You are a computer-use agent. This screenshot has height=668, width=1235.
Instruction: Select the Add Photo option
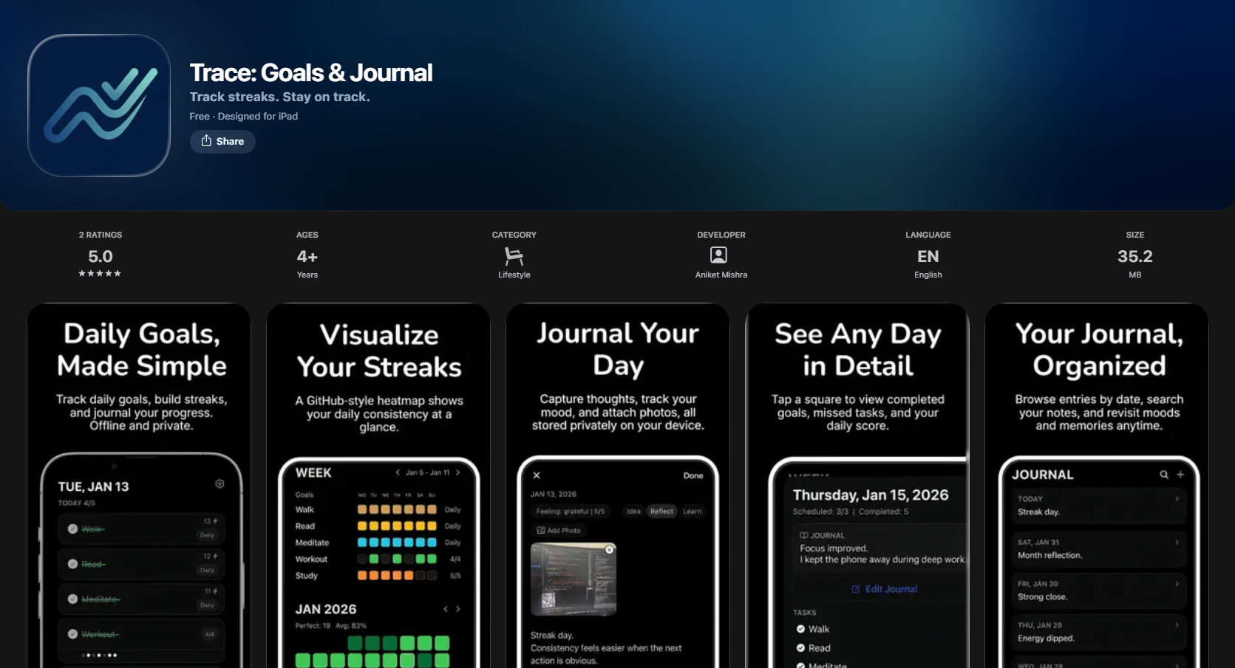coord(559,530)
